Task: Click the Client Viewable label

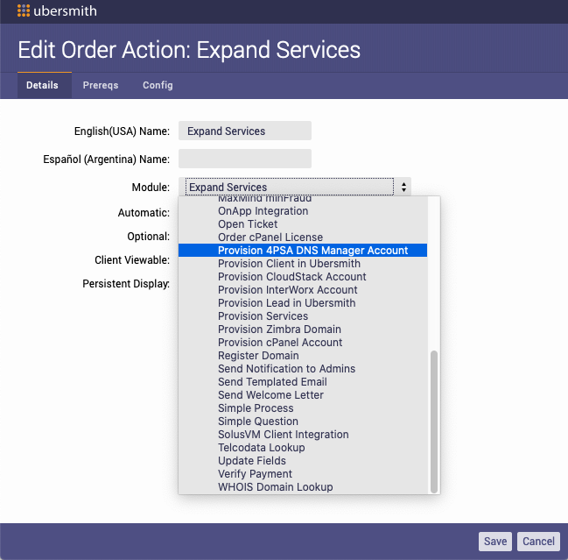Action: point(132,259)
